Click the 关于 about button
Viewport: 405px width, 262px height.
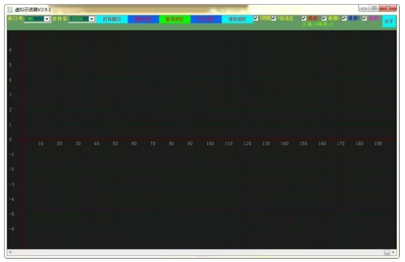tap(389, 21)
